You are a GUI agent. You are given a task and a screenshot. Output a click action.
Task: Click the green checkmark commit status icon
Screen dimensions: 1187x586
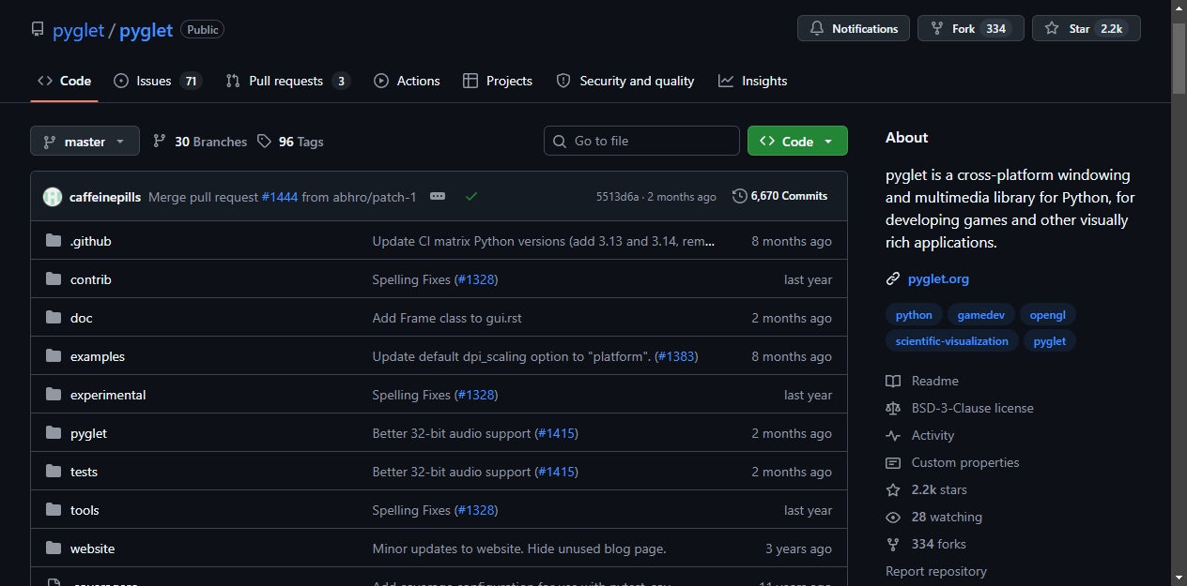click(471, 196)
